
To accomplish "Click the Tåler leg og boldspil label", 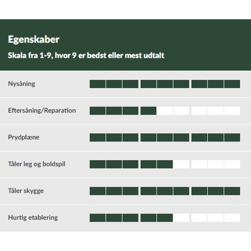I will [x=36, y=164].
